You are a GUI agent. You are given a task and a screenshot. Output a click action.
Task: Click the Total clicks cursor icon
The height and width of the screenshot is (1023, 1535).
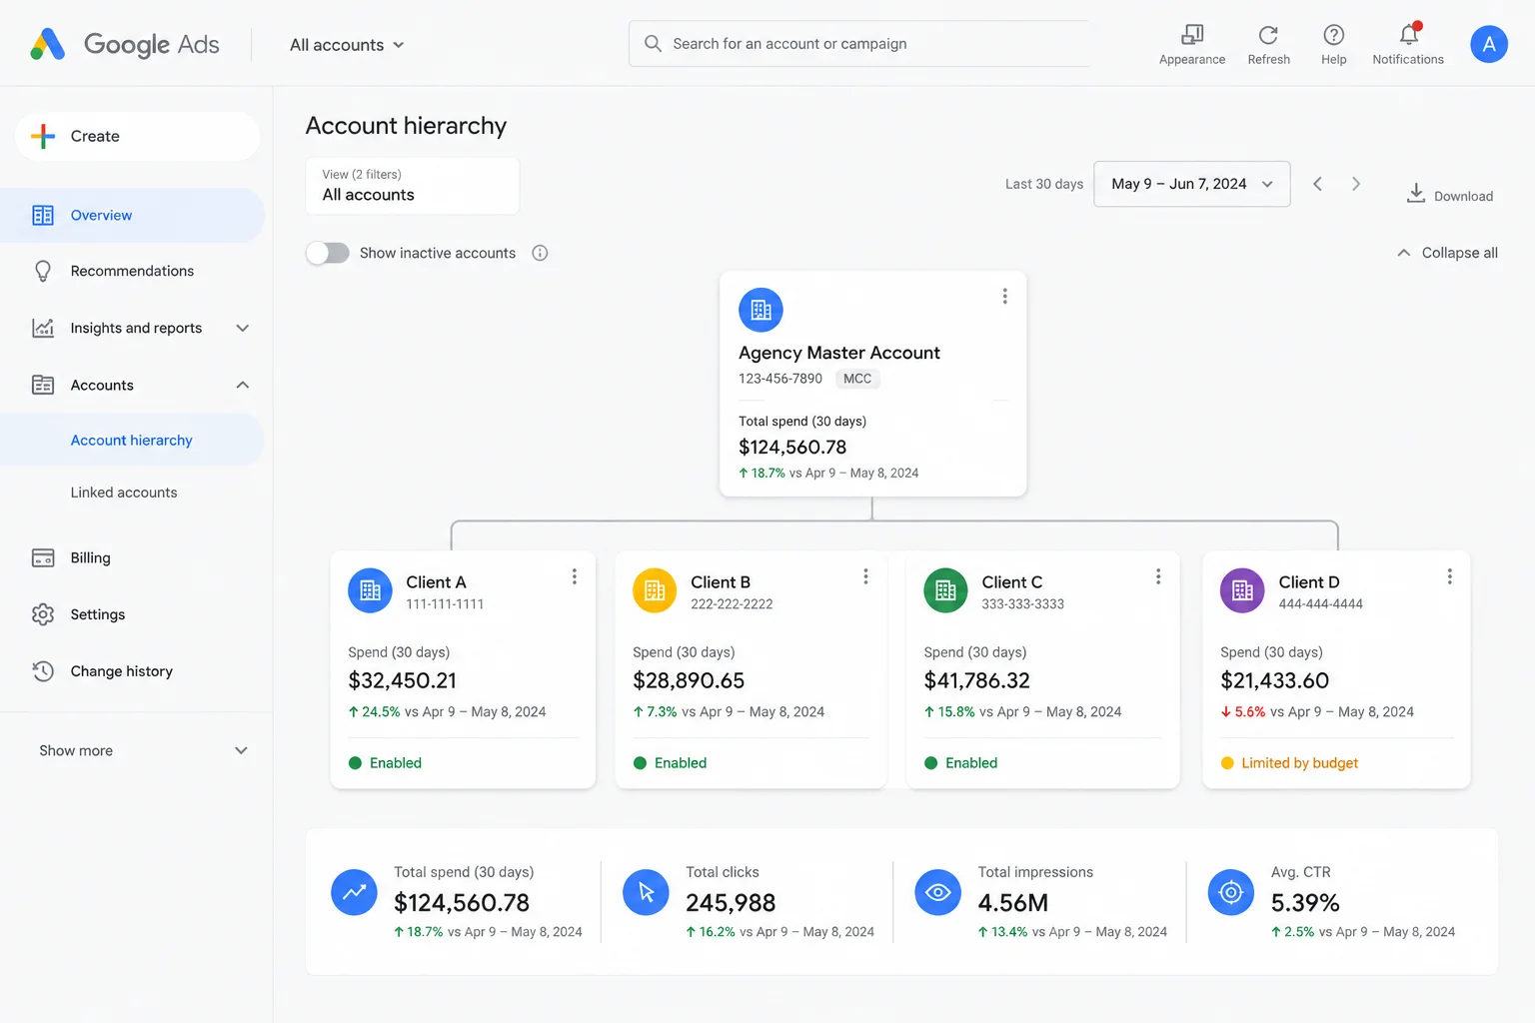pos(646,892)
